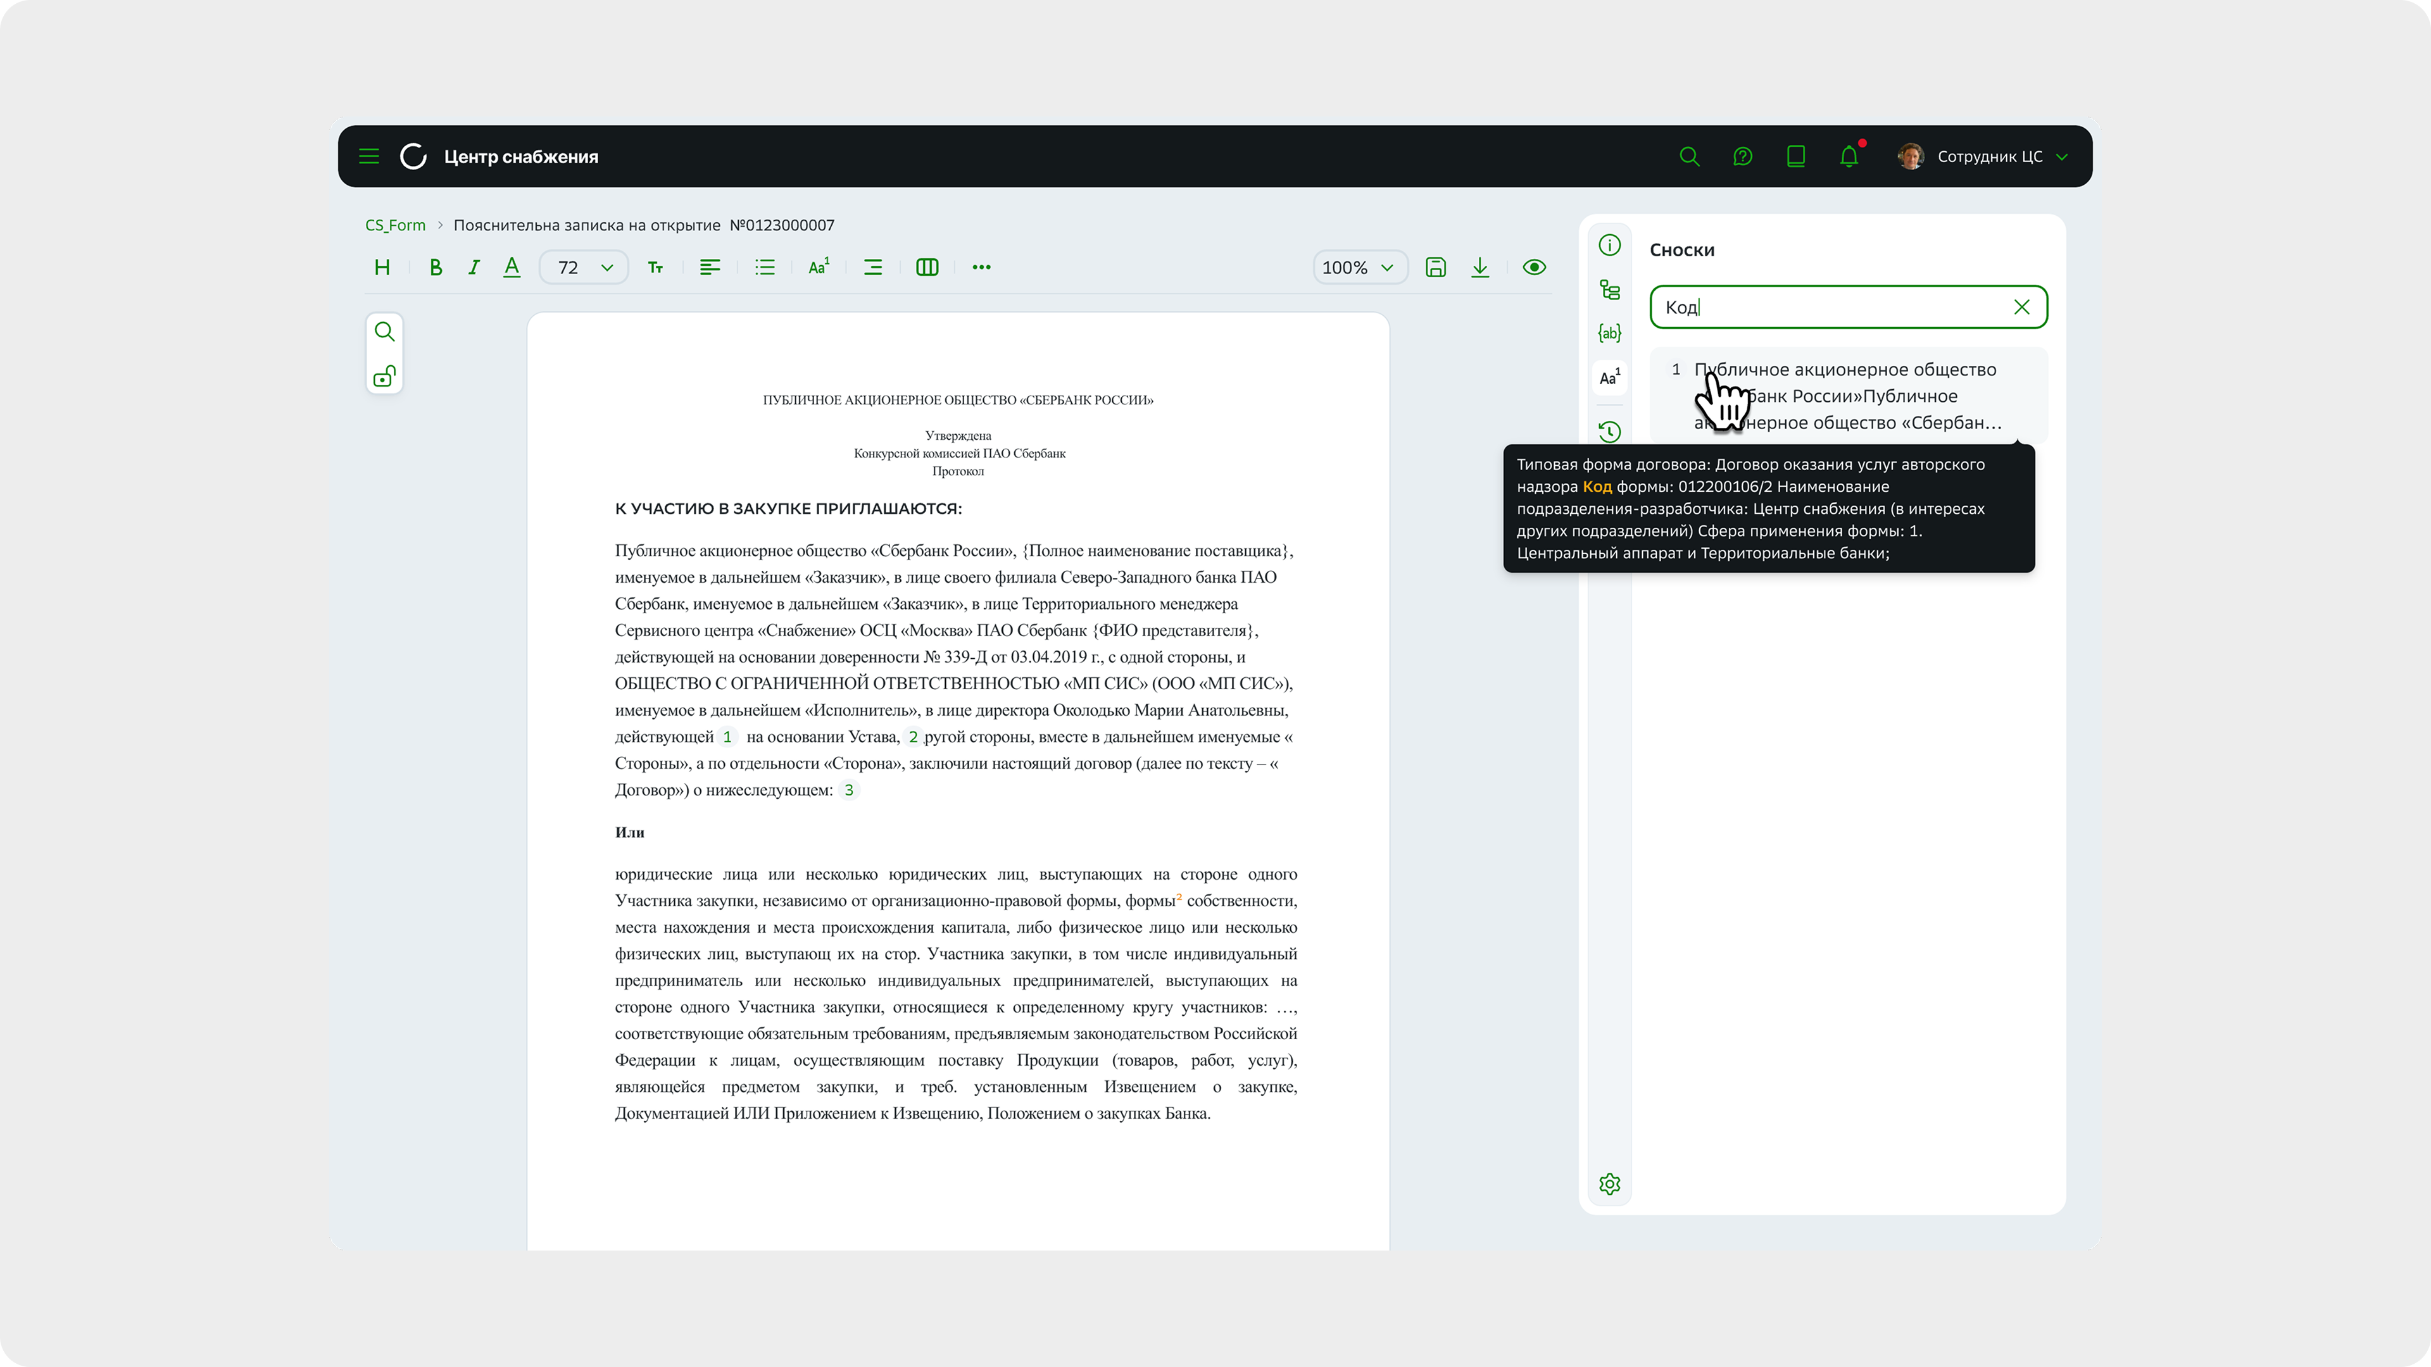Image resolution: width=2431 pixels, height=1367 pixels.
Task: Open bulleted list options
Action: point(764,267)
